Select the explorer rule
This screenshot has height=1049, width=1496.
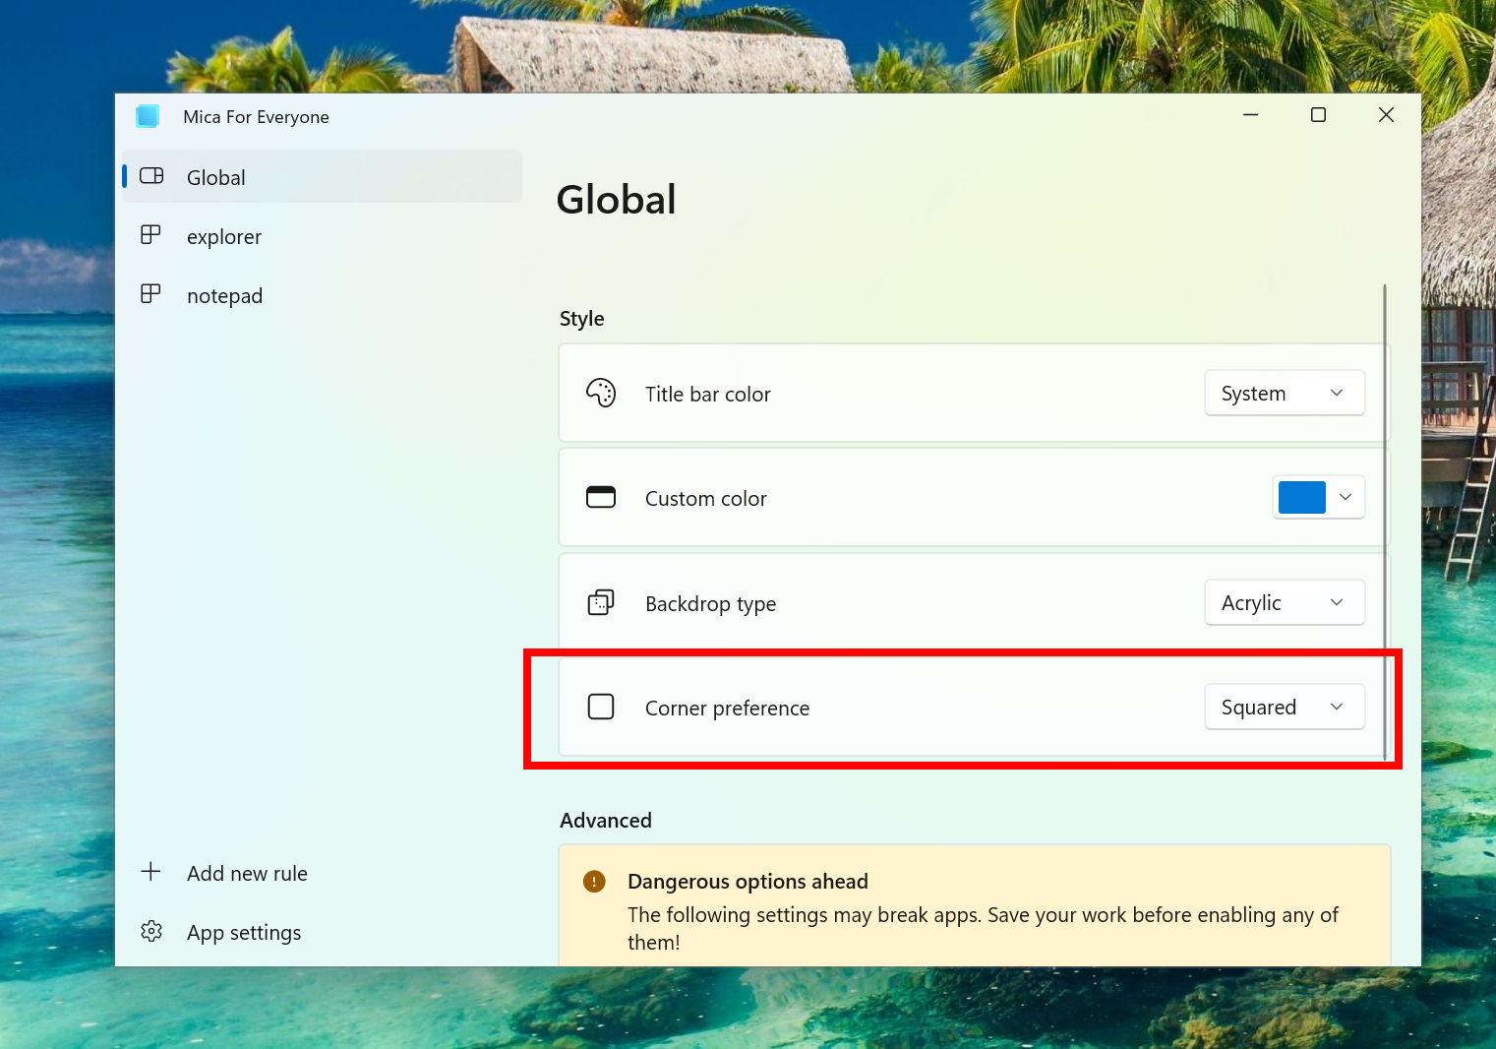click(323, 236)
